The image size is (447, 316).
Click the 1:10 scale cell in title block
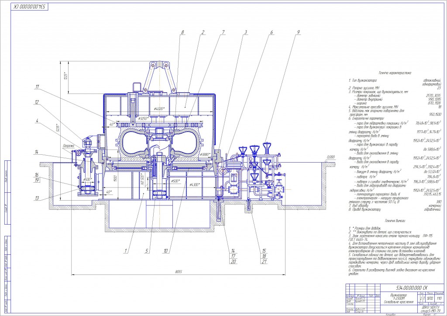point(439,299)
